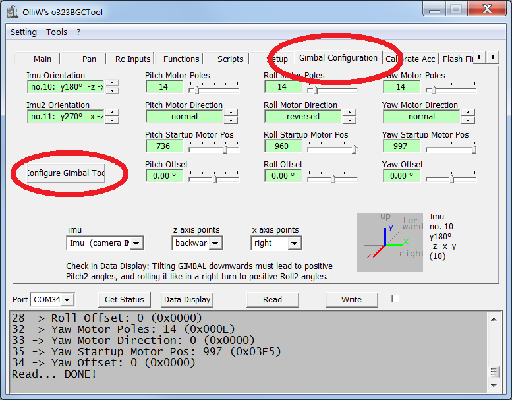The image size is (512, 400).
Task: Step Yaw Motor Direction spinner up
Action: [468, 113]
